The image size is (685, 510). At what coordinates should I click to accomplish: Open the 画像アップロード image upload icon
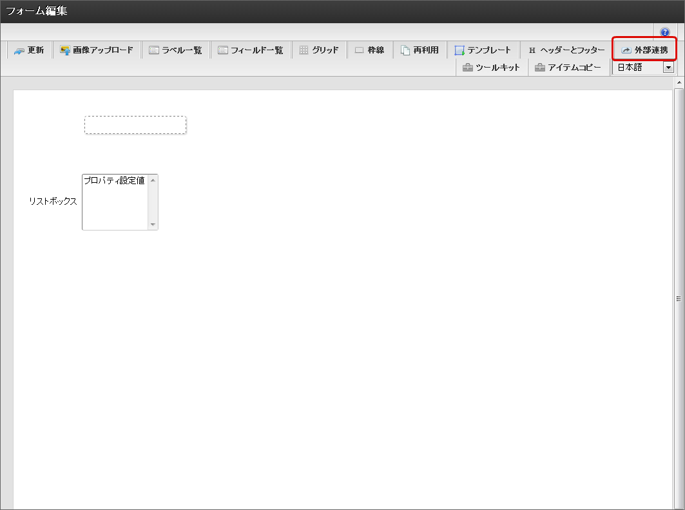point(65,50)
